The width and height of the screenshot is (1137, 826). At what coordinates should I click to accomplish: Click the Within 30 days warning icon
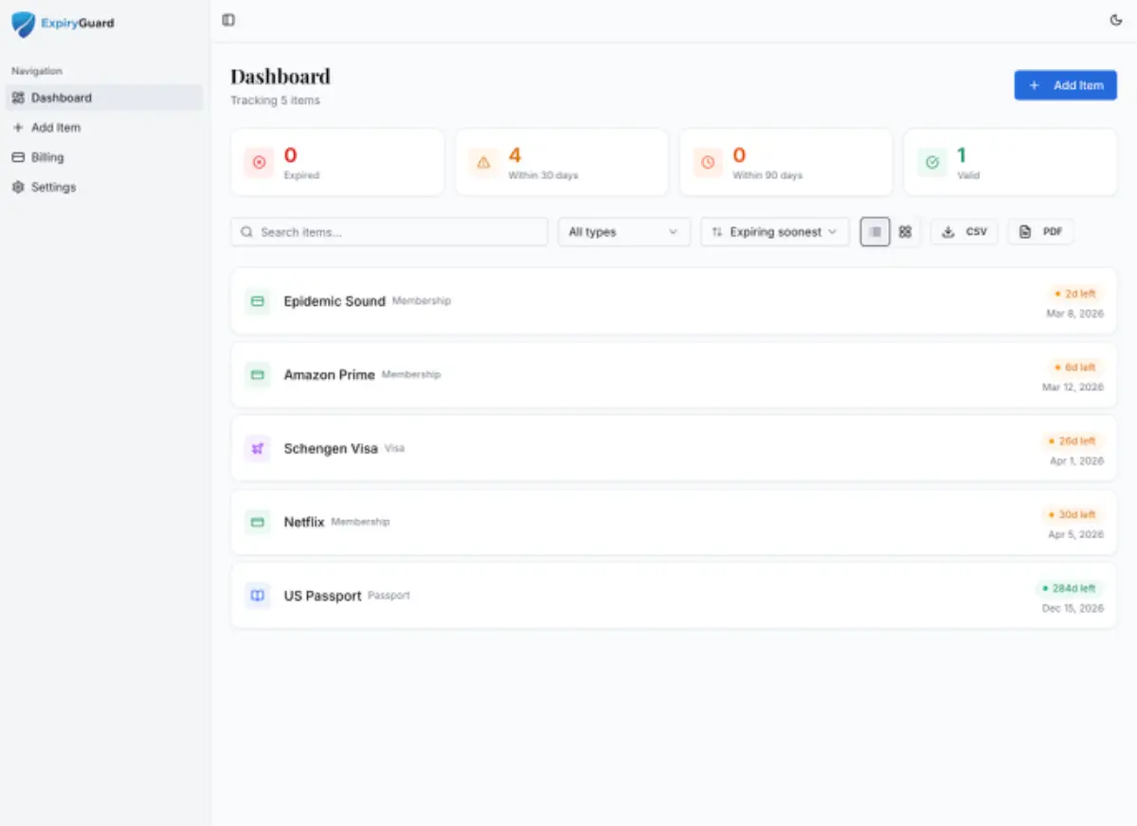483,163
